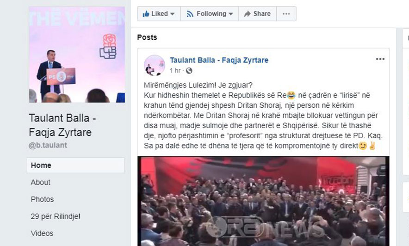
Task: Click the 1 hr post timestamp
Action: click(175, 71)
